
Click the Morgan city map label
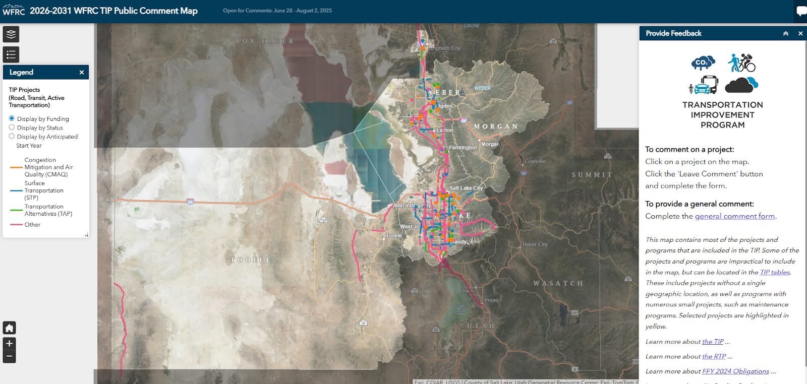pyautogui.click(x=490, y=144)
